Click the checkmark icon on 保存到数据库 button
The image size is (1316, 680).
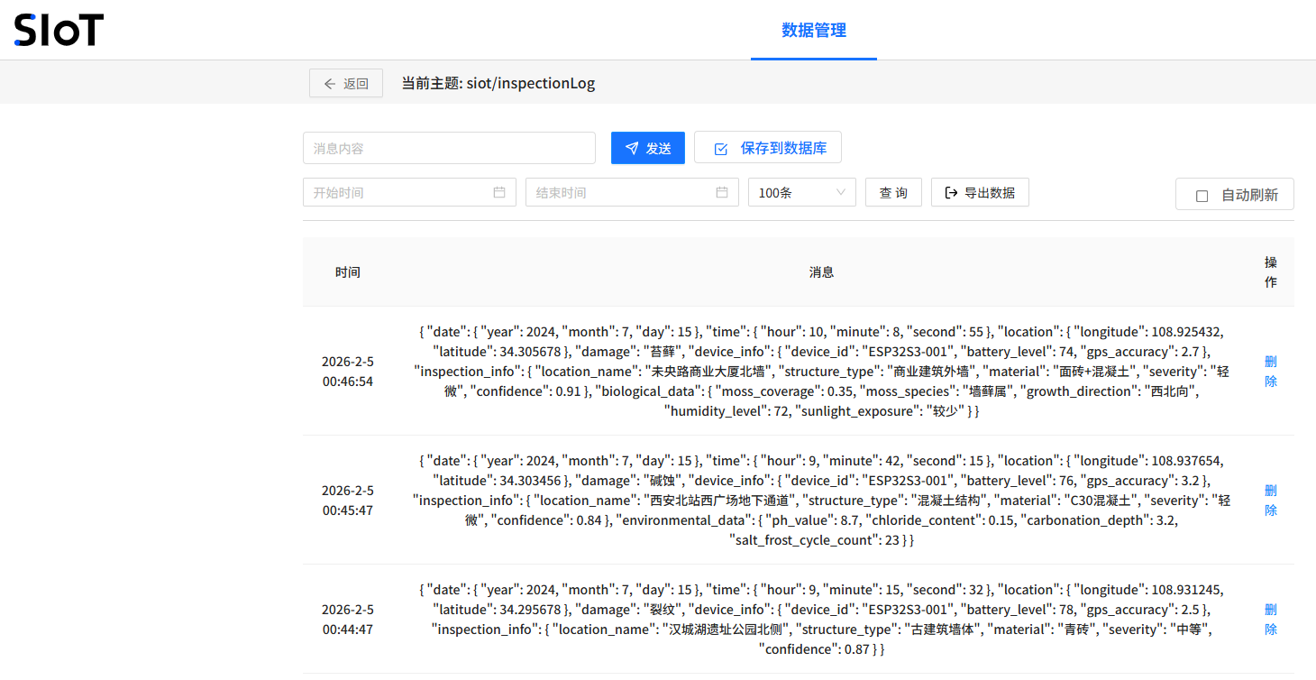(721, 148)
